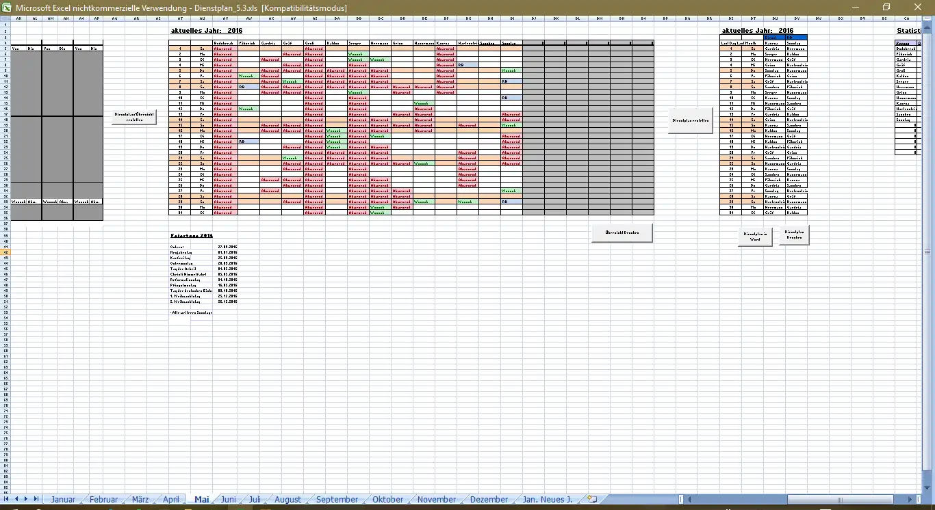Select column header AK
Image resolution: width=935 pixels, height=510 pixels.
coord(19,18)
